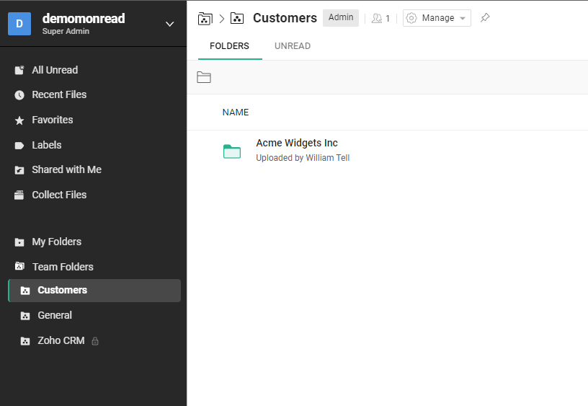Click the demomonread avatar letter D

19,24
